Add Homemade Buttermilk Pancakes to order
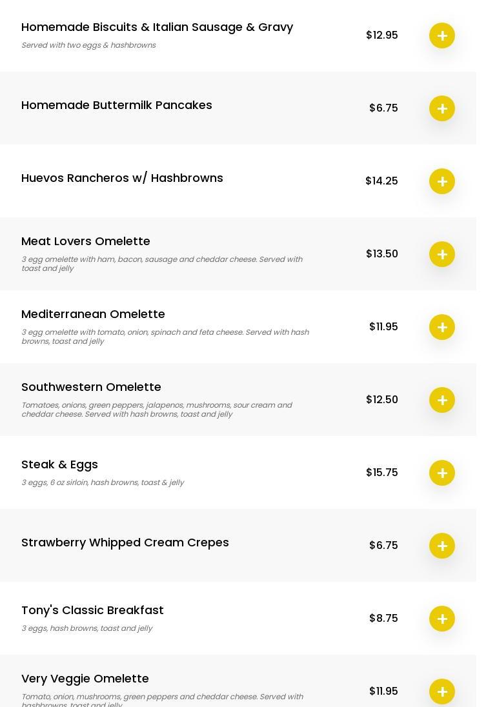 pos(442,108)
